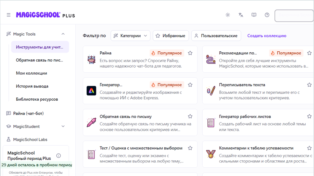
Task: Click the Фильтр по label
Action: pyautogui.click(x=94, y=36)
